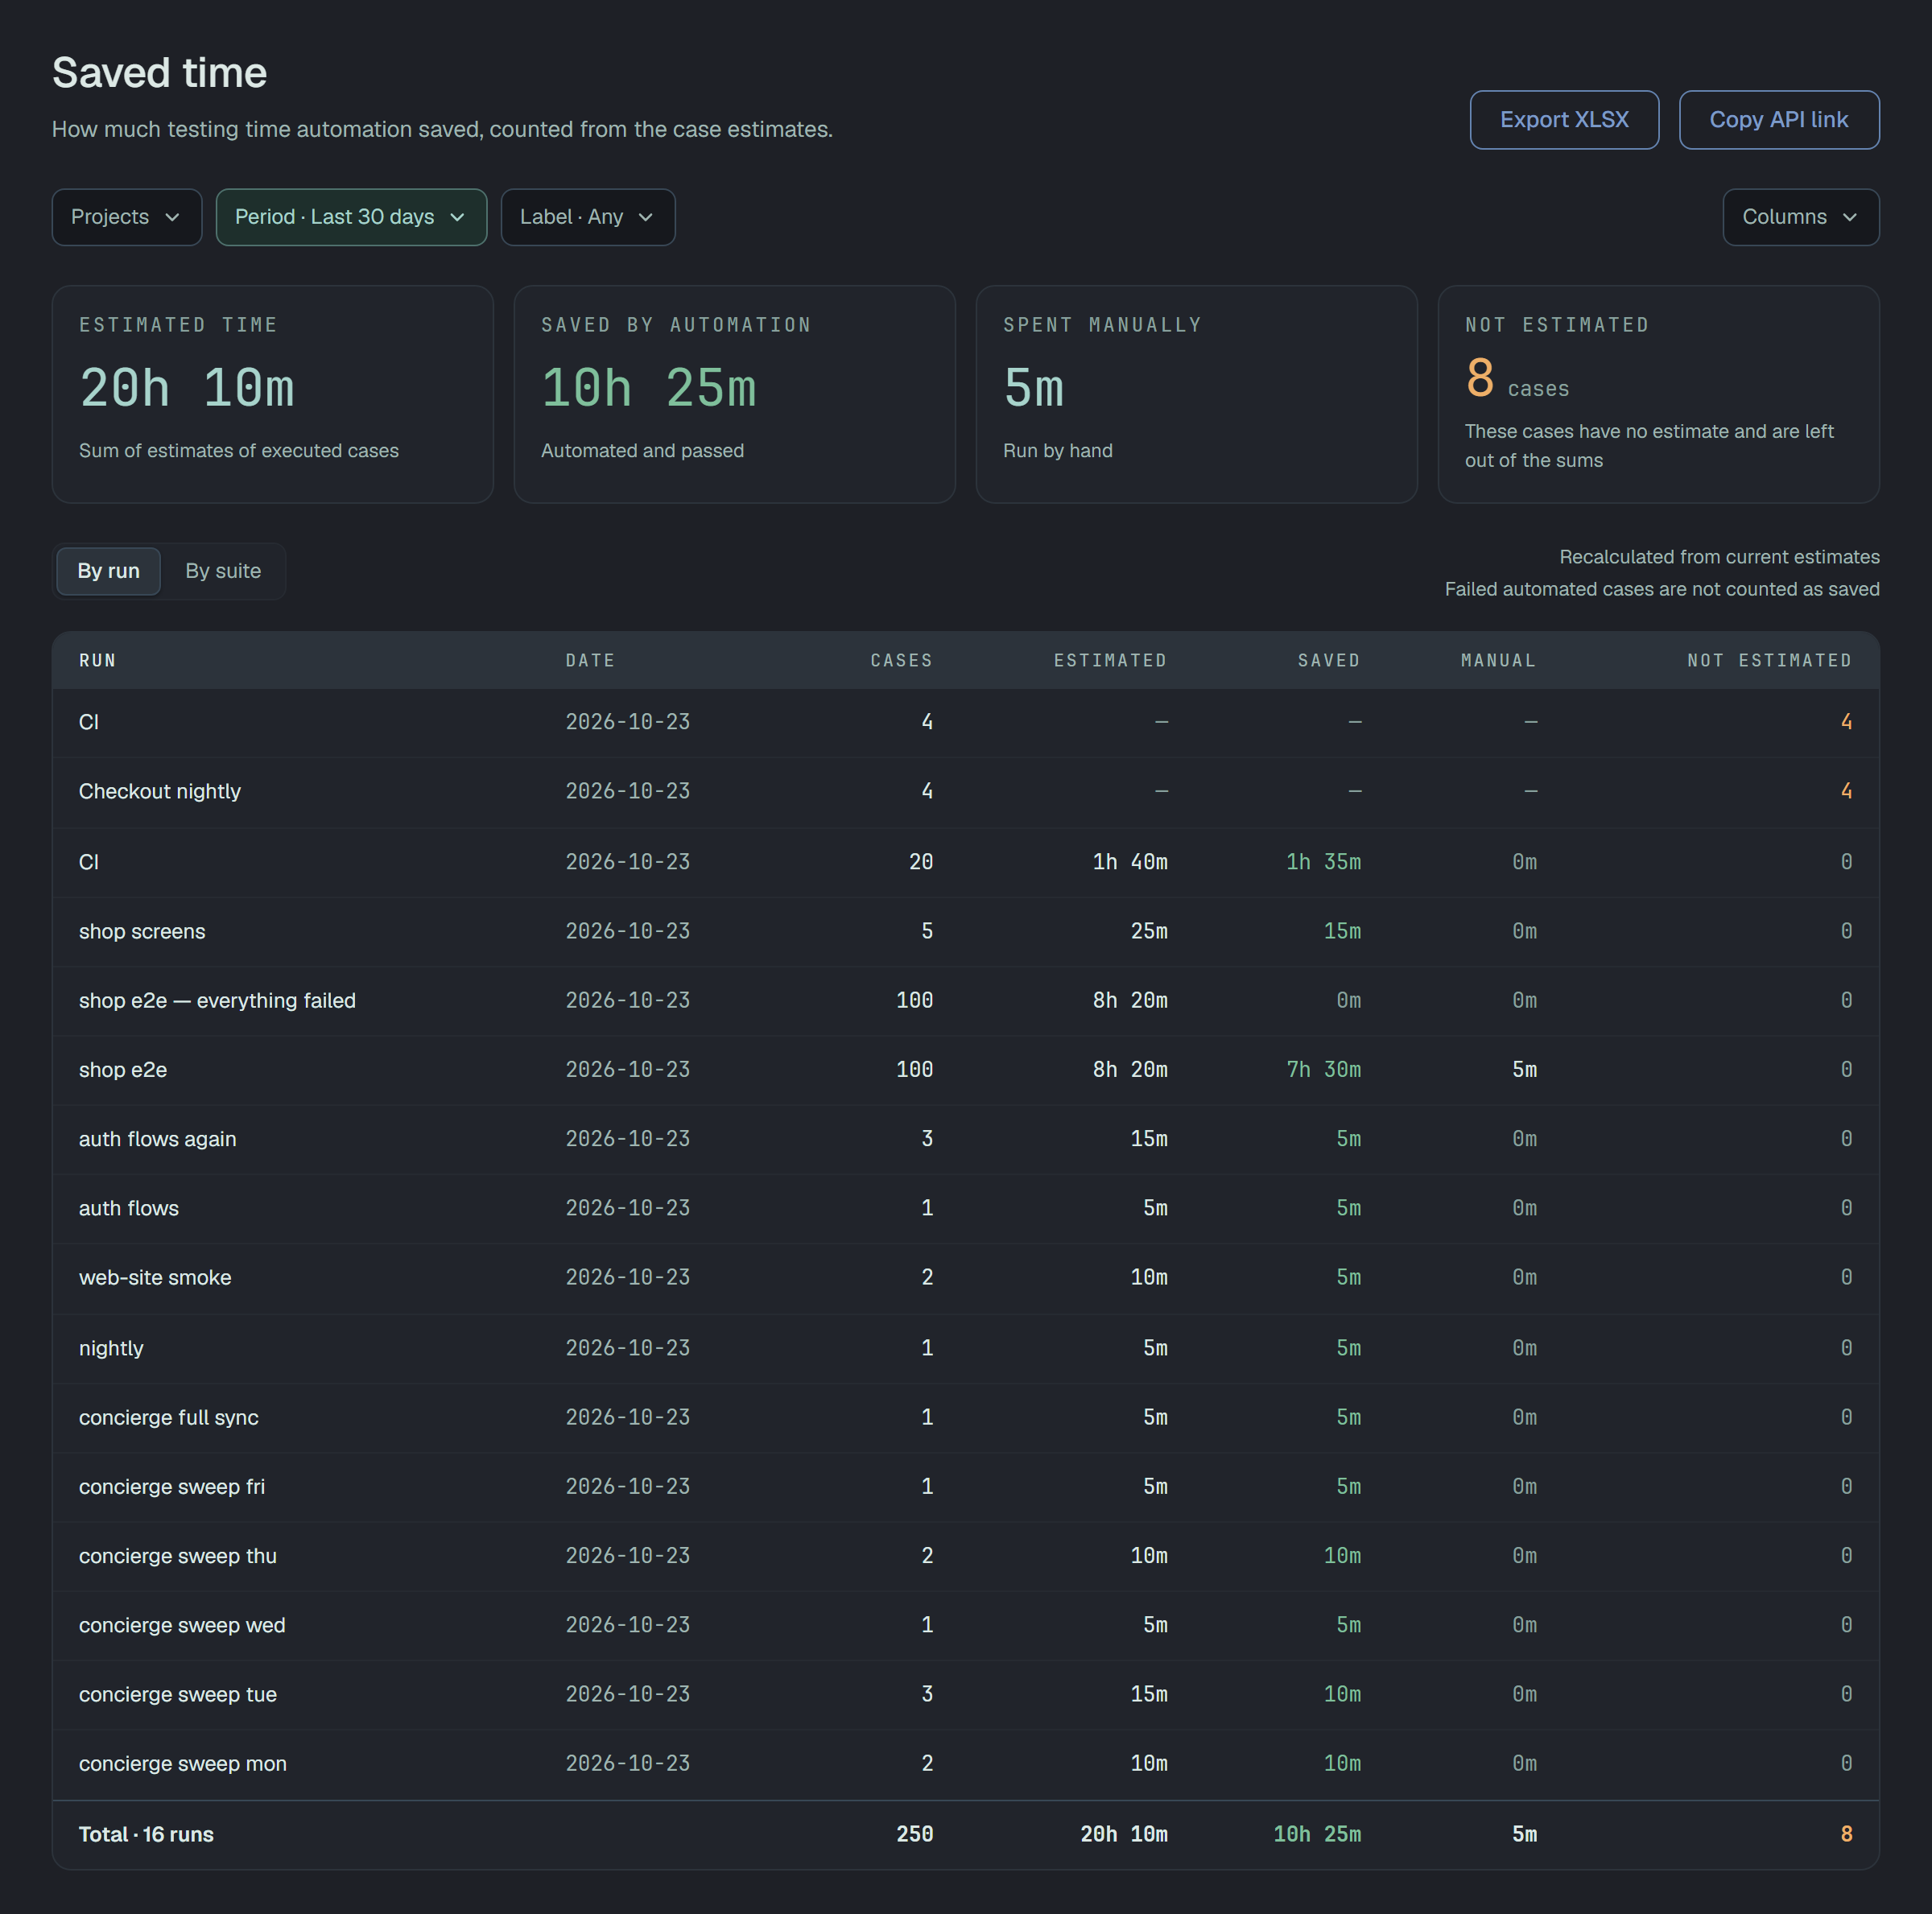The width and height of the screenshot is (1932, 1914).
Task: Click the Total 16 runs label
Action: click(146, 1835)
